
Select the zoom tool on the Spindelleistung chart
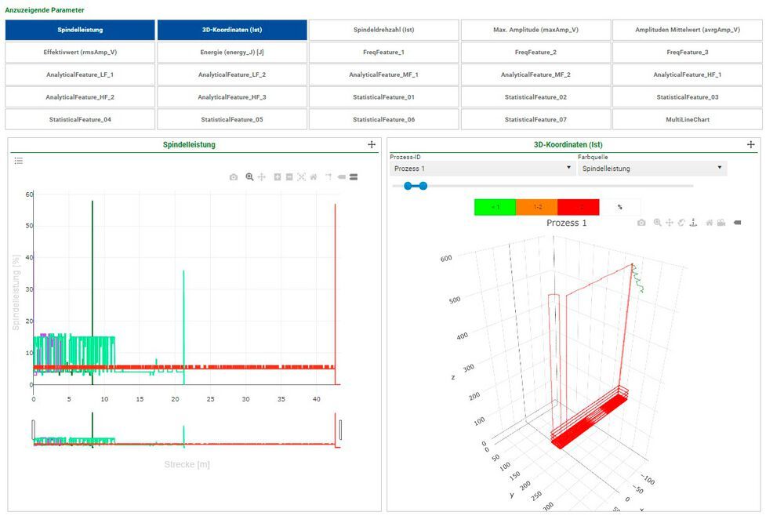(x=249, y=177)
